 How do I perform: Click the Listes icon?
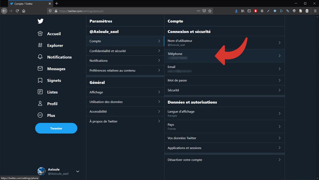point(40,92)
